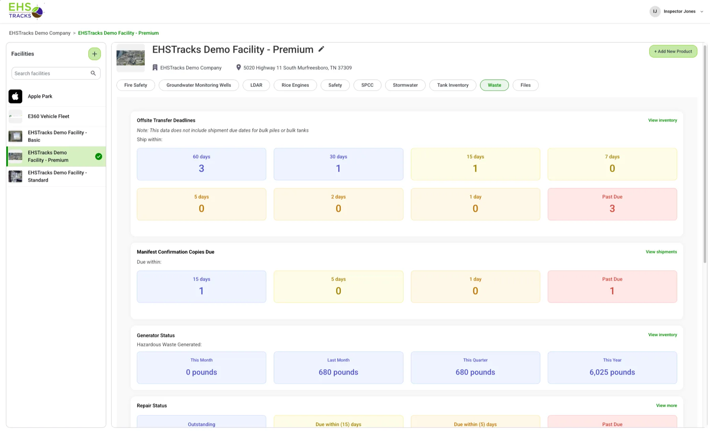
Task: Select the Waste tab
Action: click(494, 85)
